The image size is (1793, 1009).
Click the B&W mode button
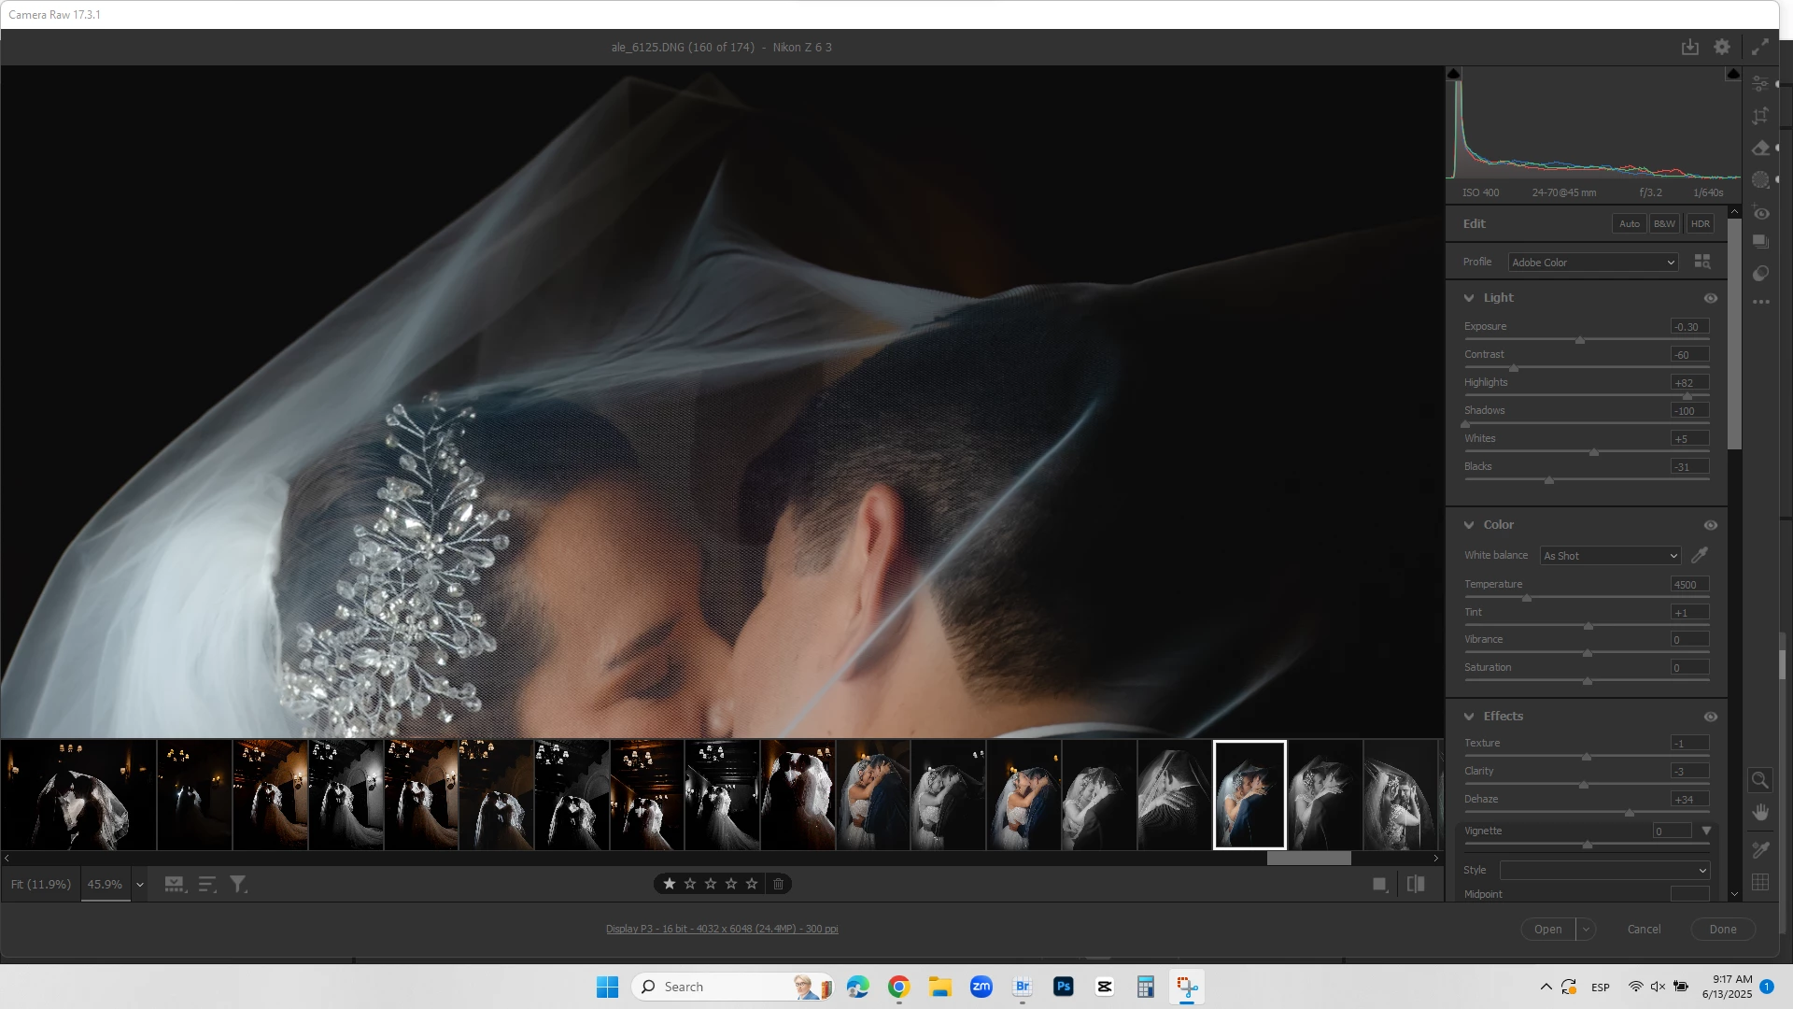(1664, 224)
